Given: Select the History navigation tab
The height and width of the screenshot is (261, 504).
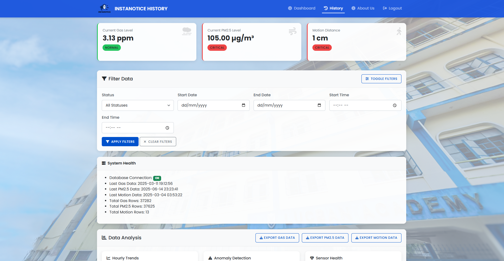Looking at the screenshot, I should point(333,8).
